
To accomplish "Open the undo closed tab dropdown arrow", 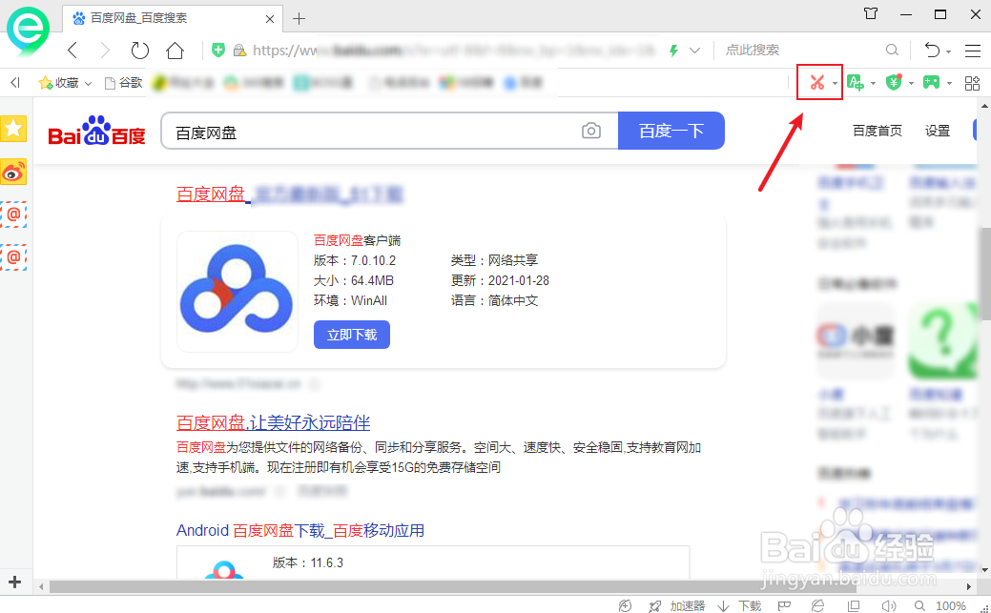I will coord(949,51).
